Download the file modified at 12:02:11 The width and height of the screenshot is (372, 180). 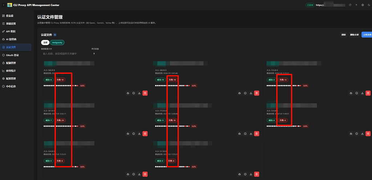pyautogui.click(x=139, y=134)
